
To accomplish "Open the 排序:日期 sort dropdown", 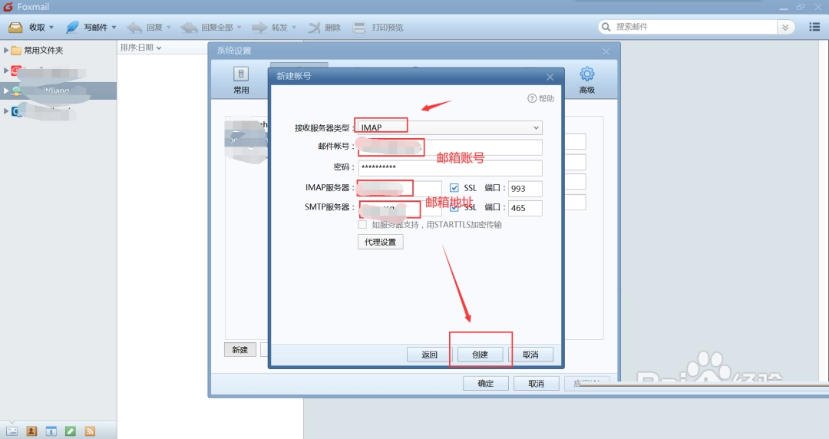I will [x=140, y=48].
